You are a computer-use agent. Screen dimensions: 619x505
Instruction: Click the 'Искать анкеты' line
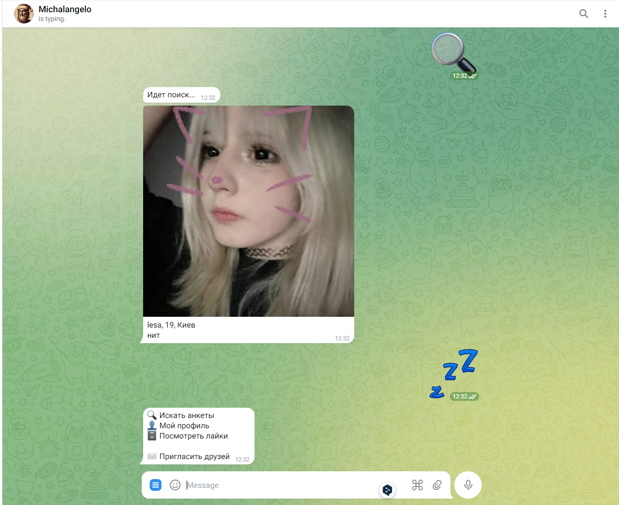tap(181, 415)
